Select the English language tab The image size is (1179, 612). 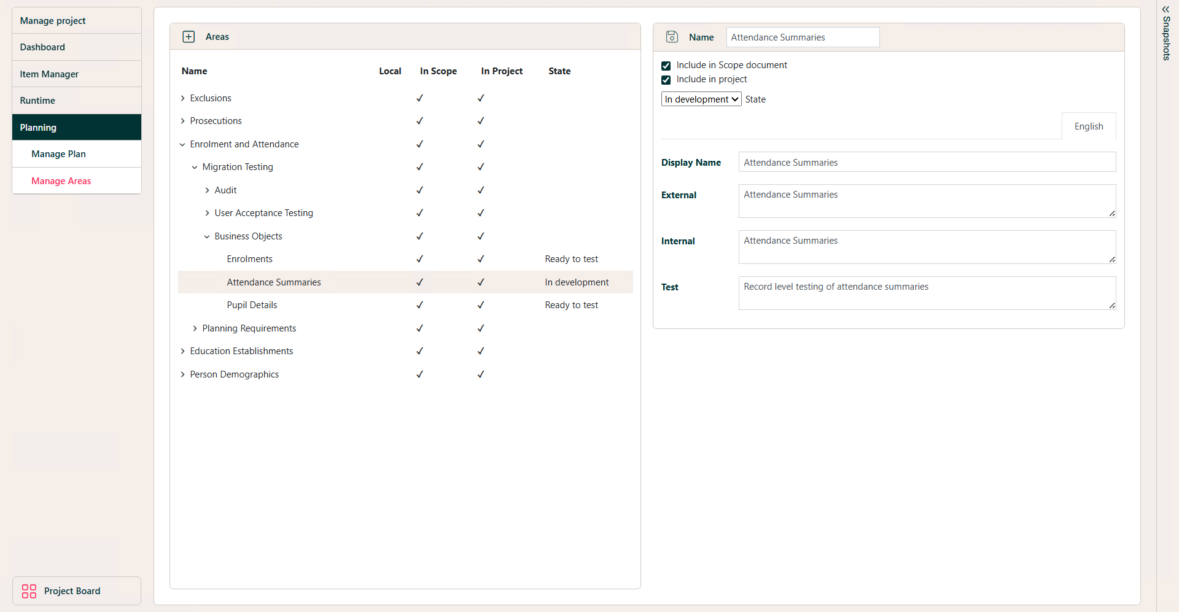[1088, 126]
